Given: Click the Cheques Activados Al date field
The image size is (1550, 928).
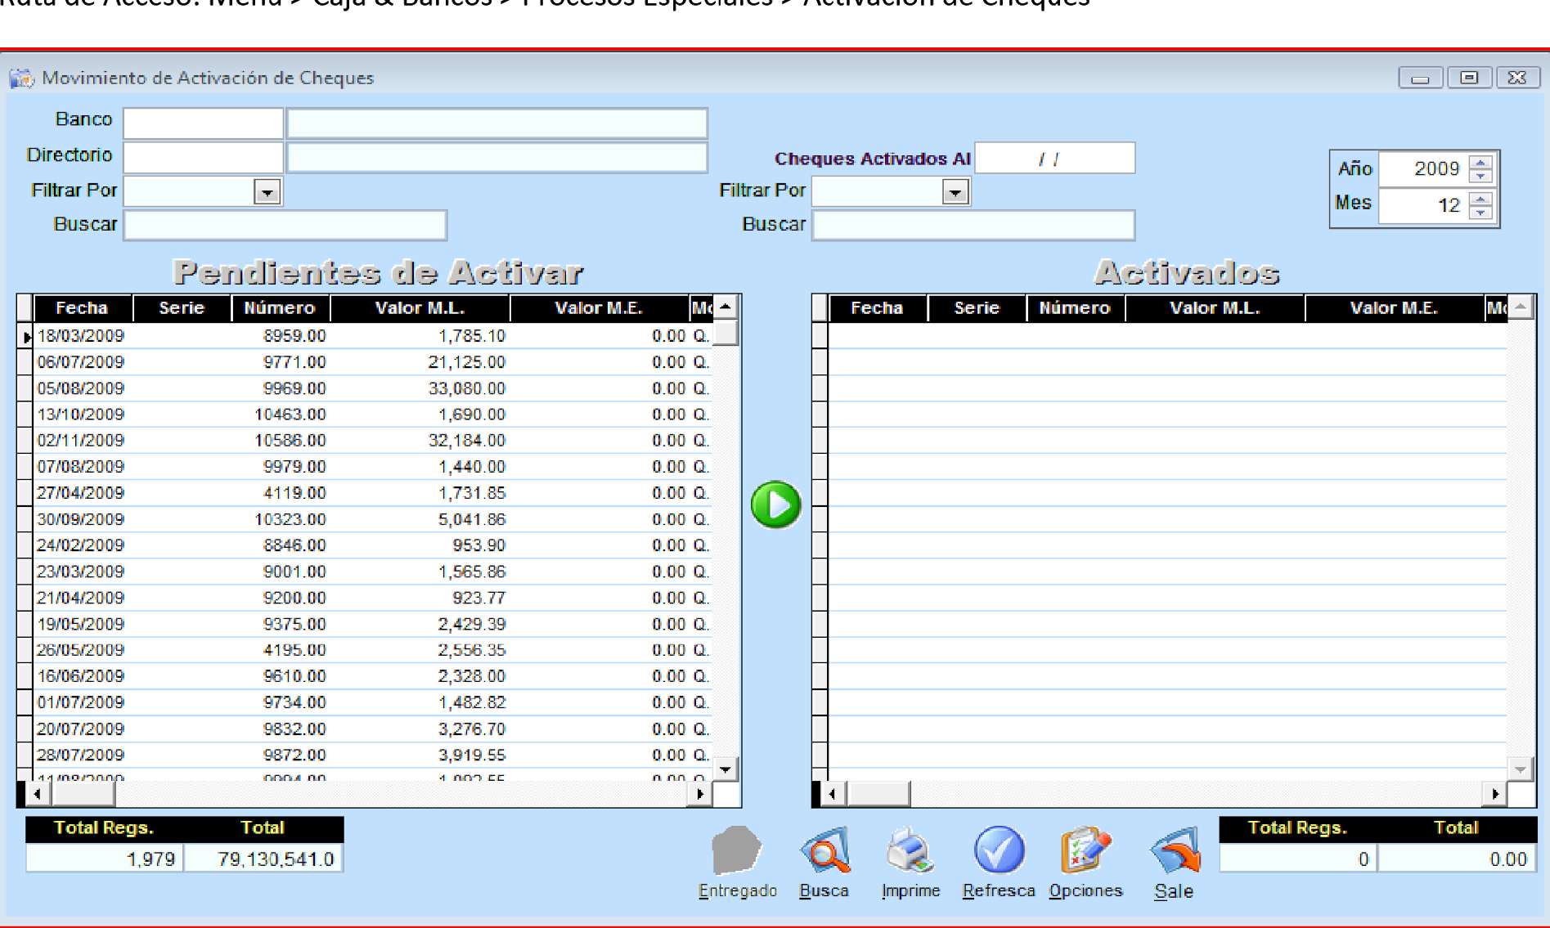Looking at the screenshot, I should pyautogui.click(x=1054, y=159).
